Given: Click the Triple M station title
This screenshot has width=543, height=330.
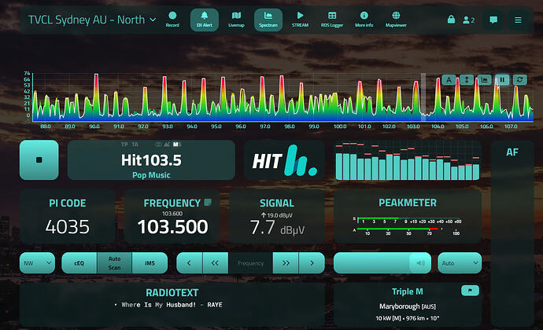Looking at the screenshot, I should pos(408,291).
